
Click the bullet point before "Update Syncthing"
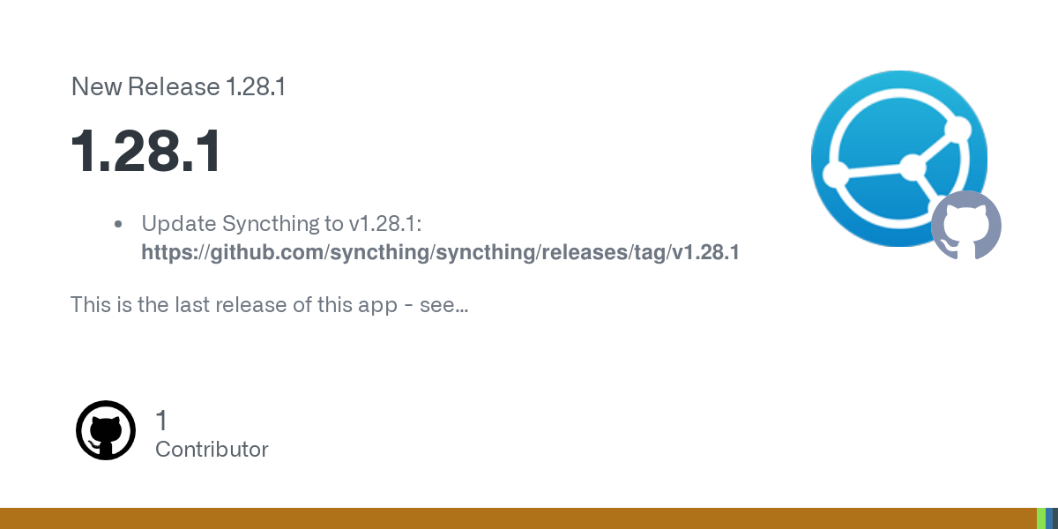point(118,225)
